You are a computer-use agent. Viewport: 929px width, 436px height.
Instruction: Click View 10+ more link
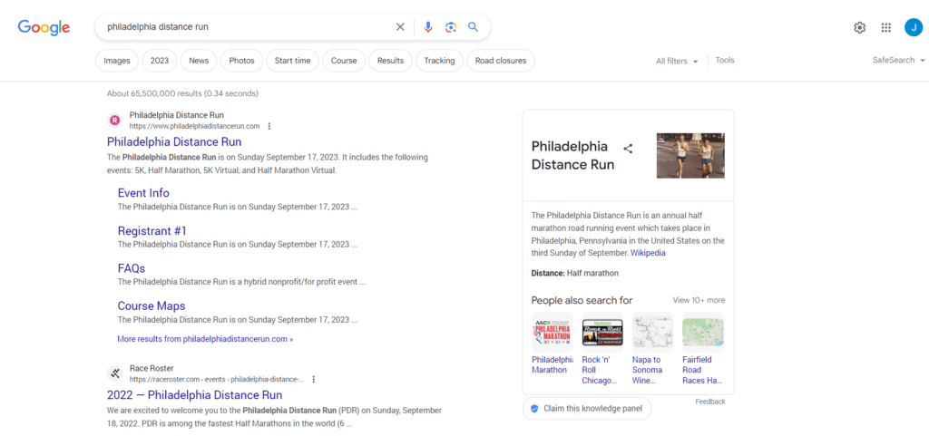pyautogui.click(x=699, y=300)
